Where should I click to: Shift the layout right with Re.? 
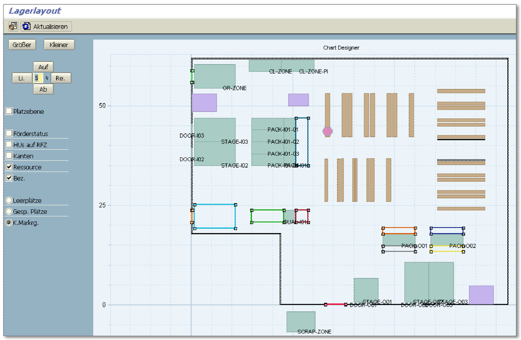[61, 78]
